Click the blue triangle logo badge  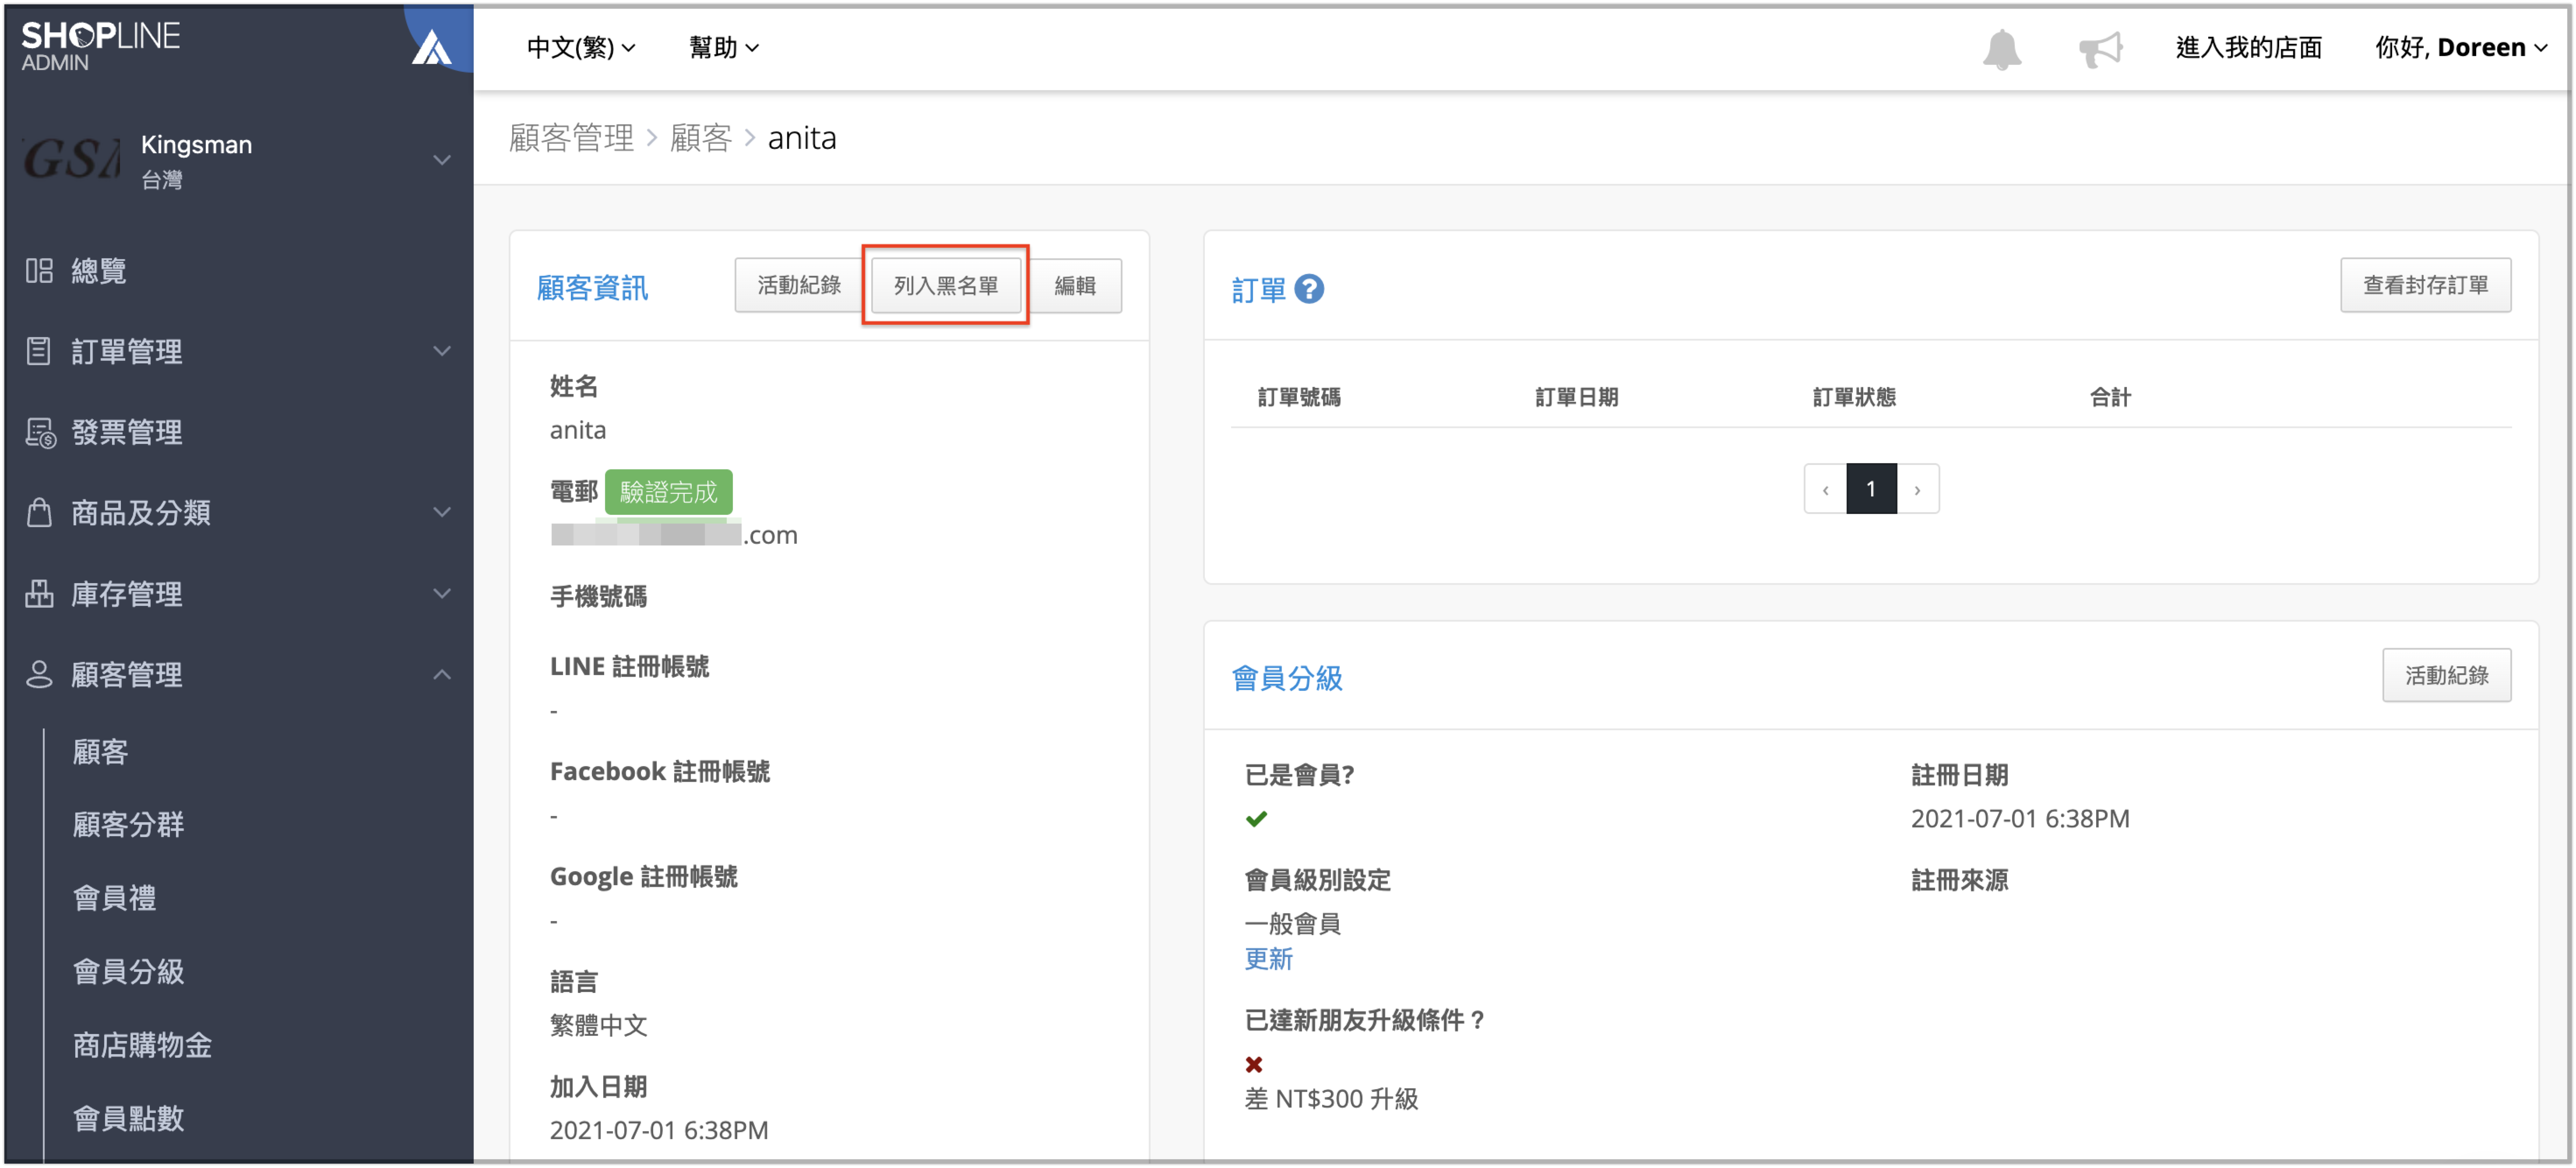coord(432,46)
